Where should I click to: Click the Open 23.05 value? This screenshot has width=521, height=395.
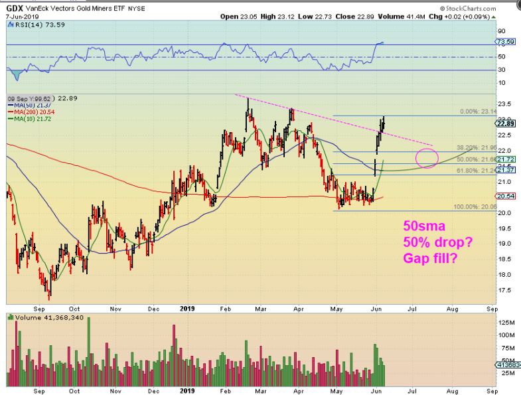tap(238, 17)
